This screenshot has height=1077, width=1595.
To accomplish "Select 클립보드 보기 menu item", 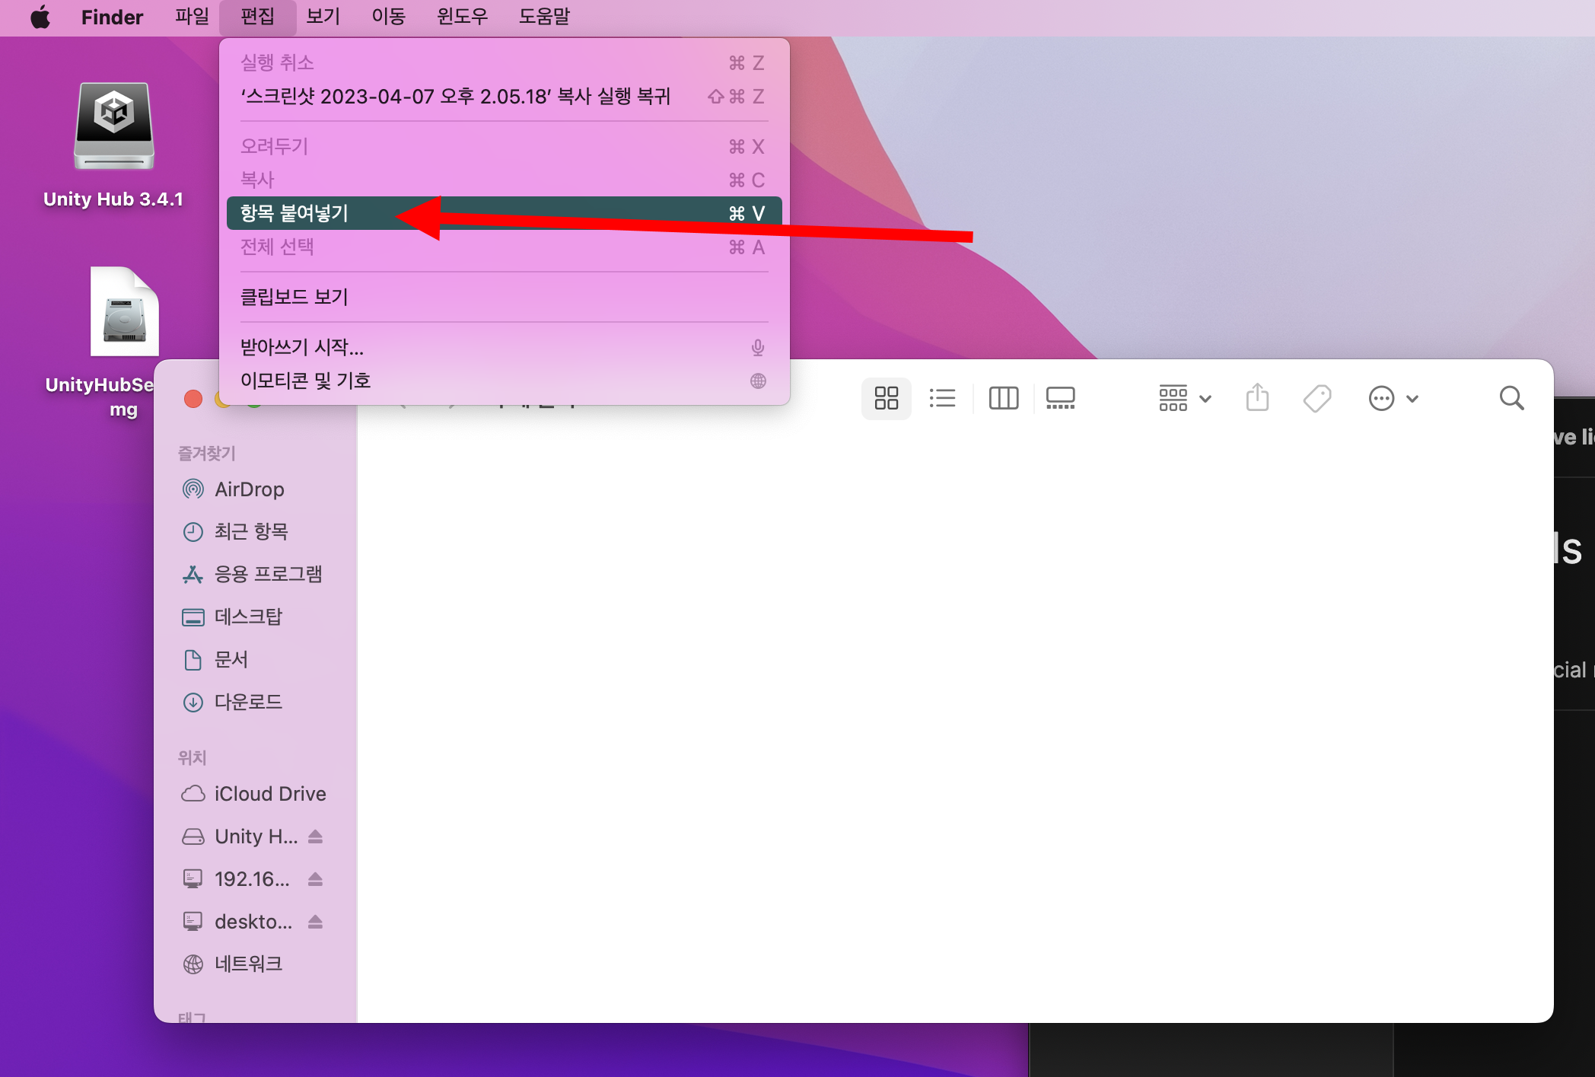I will pyautogui.click(x=294, y=297).
